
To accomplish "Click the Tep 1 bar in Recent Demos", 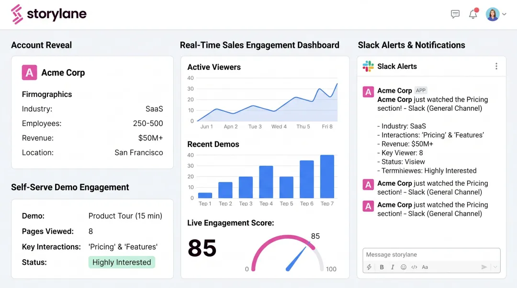I will [x=205, y=195].
